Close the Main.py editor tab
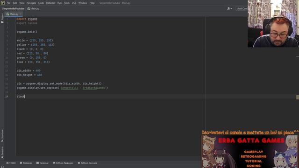299x168 pixels. 21,14
